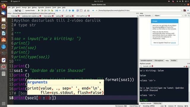Switch to the File explorer tab

[159, 61]
